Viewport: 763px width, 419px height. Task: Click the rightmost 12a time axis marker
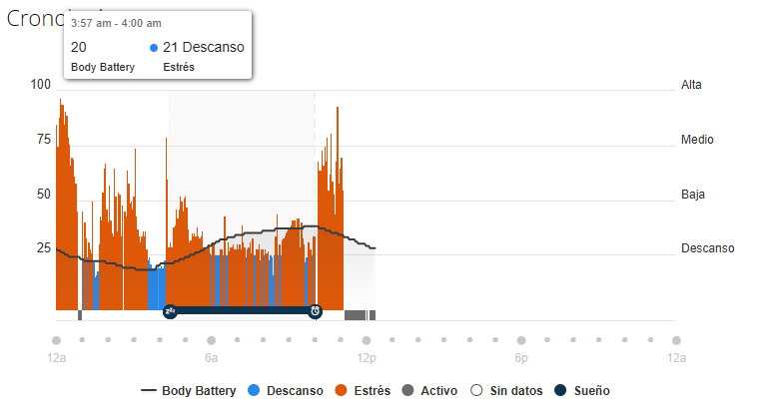[676, 340]
